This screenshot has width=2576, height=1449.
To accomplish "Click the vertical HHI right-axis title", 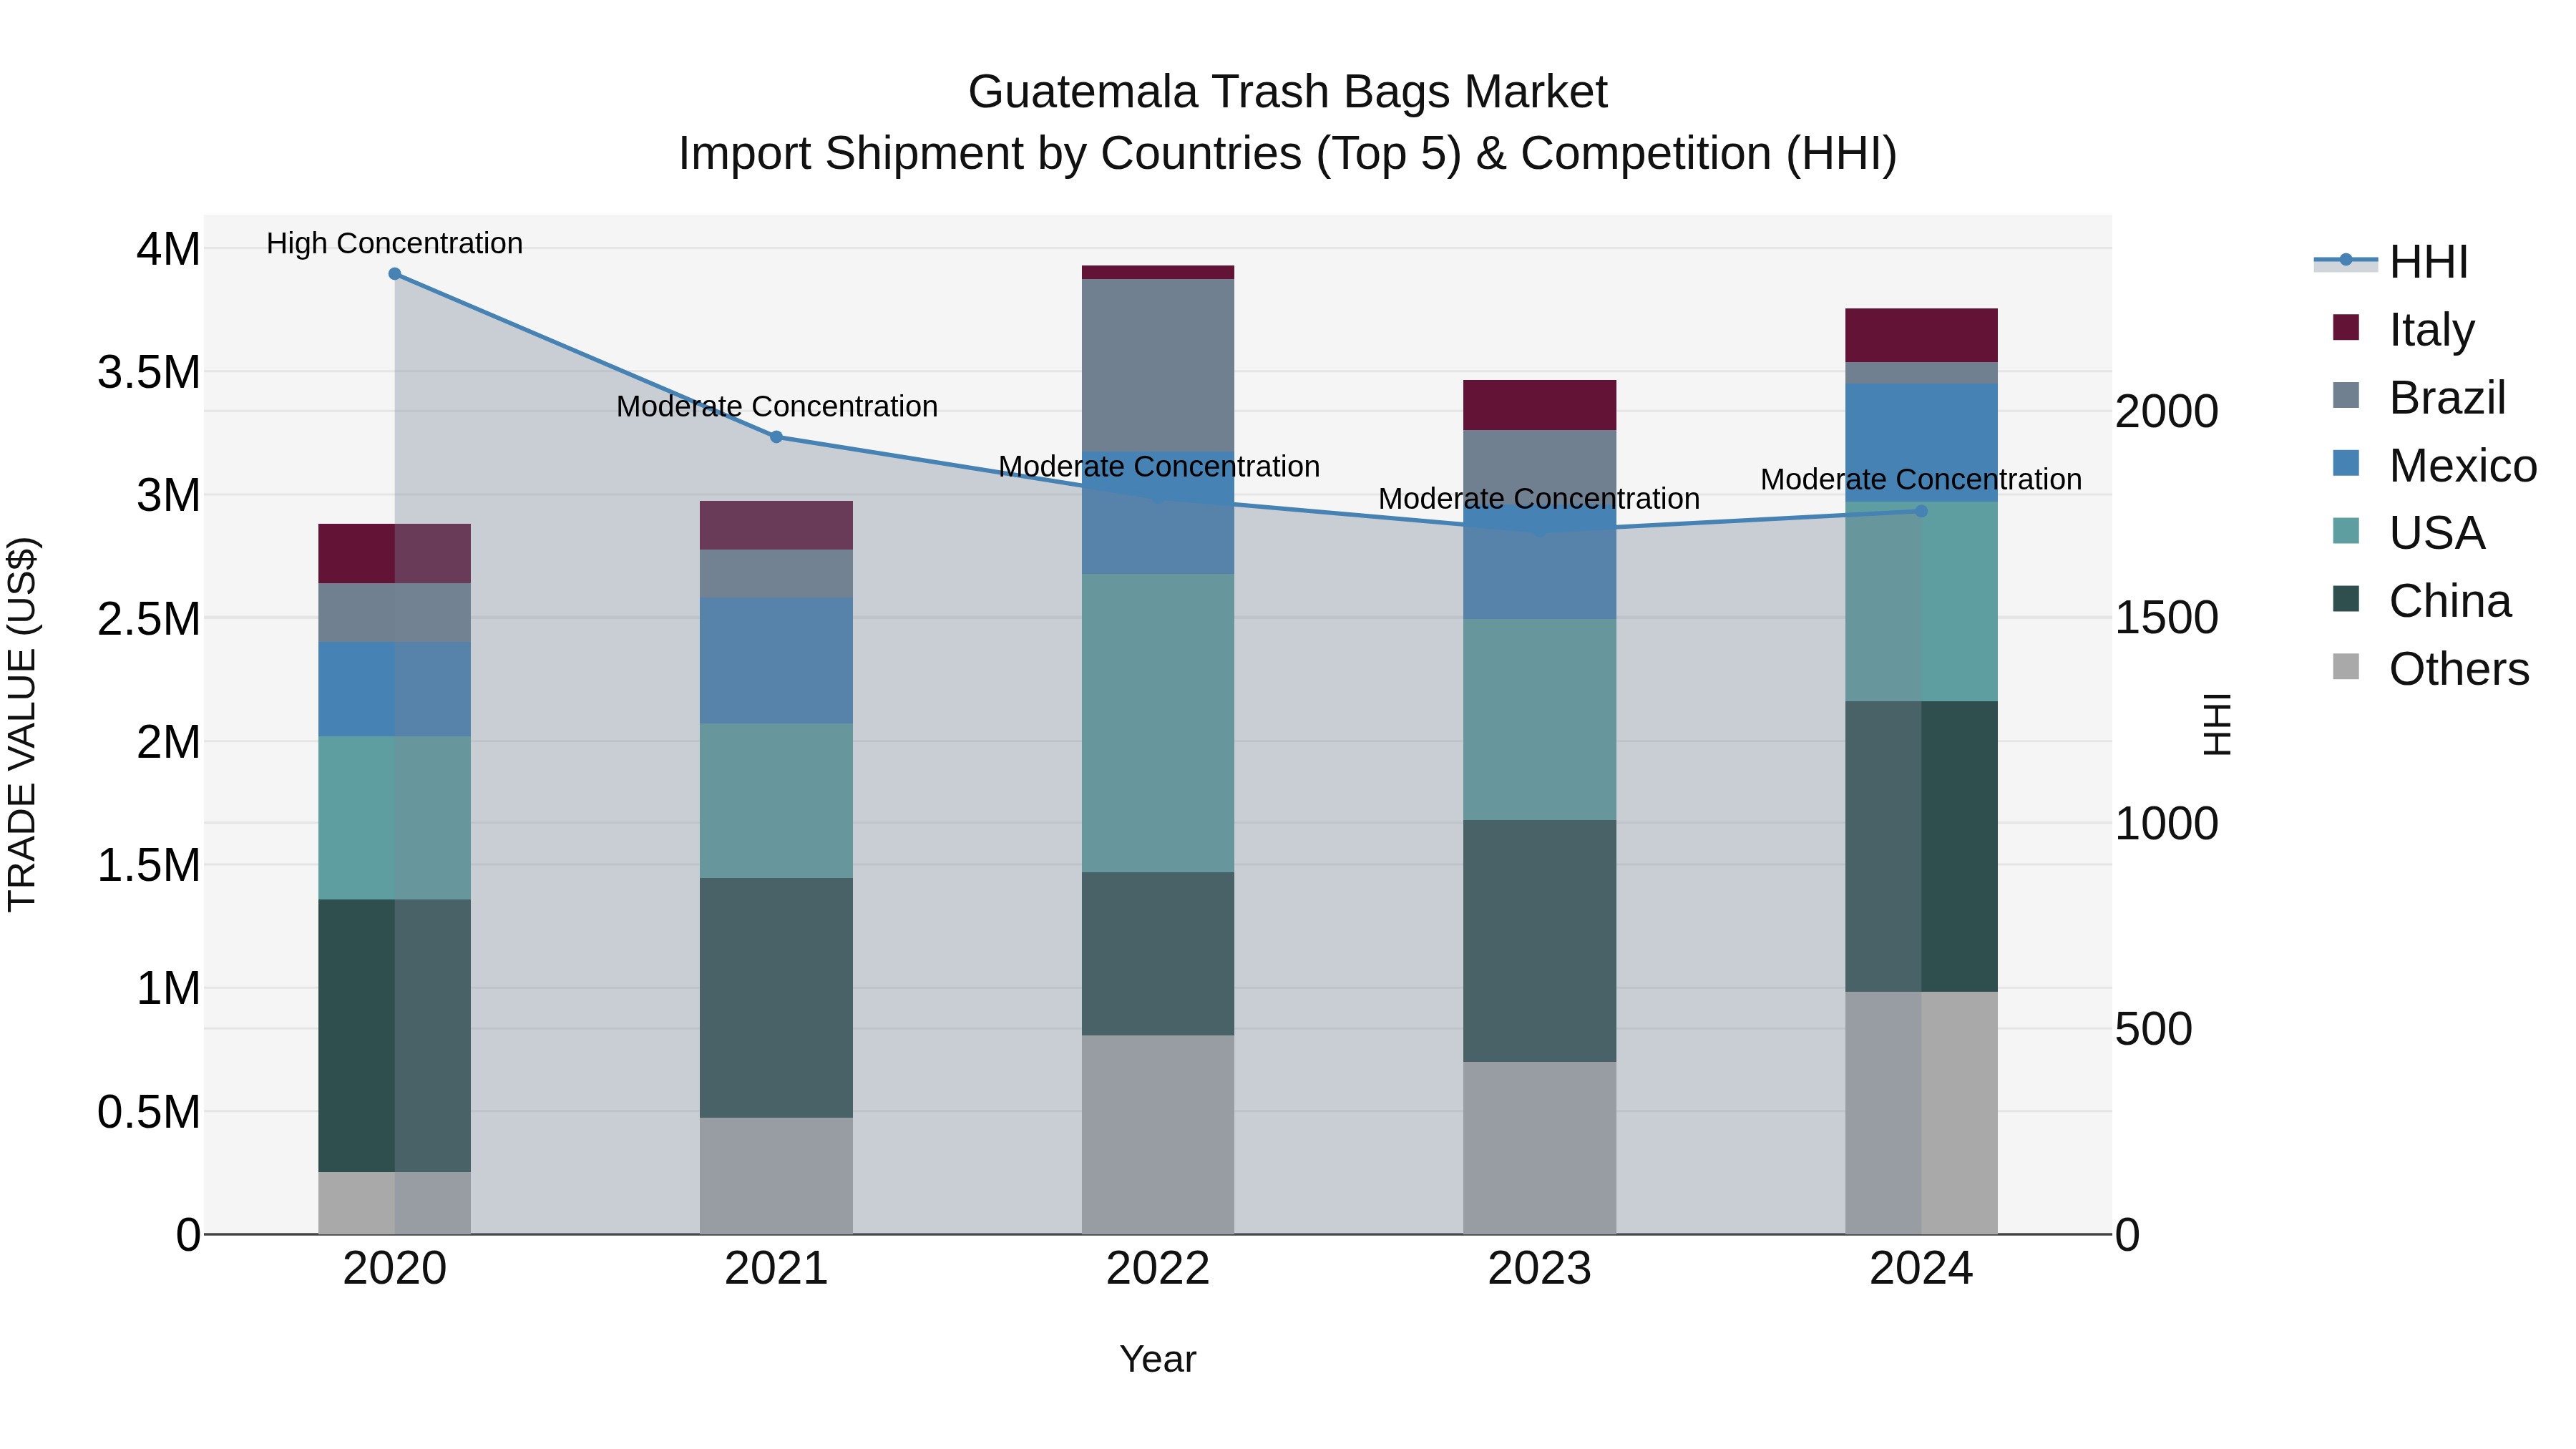I will pos(2217,724).
